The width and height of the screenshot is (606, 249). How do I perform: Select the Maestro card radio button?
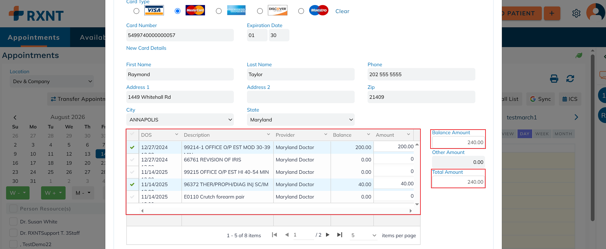click(301, 11)
